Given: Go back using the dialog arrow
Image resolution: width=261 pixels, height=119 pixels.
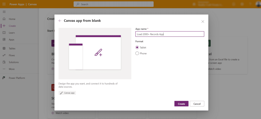Looking at the screenshot, I should [x=60, y=21].
